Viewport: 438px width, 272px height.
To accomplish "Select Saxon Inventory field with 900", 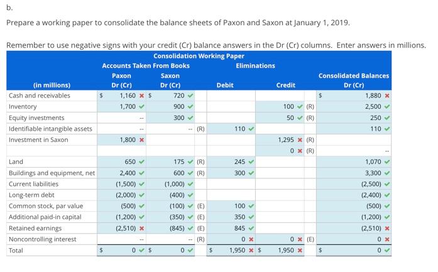I will point(170,107).
